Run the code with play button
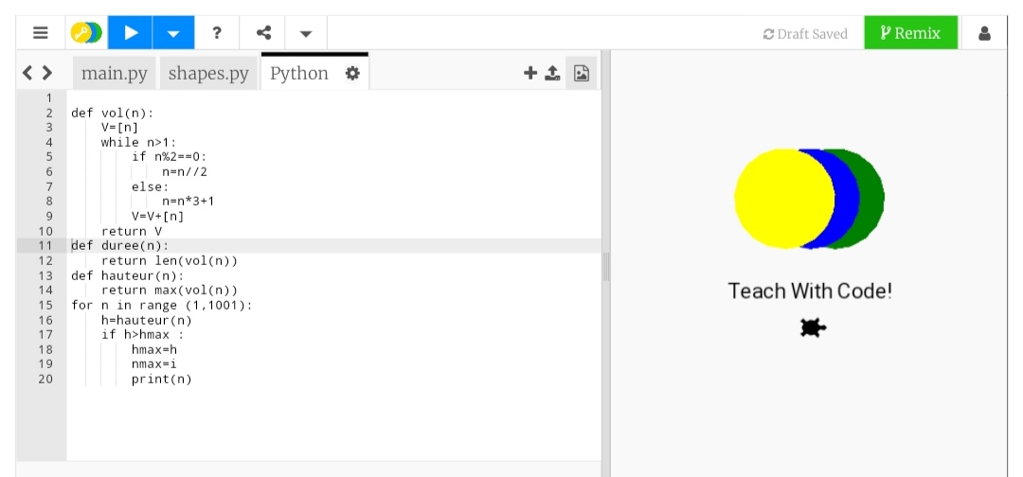This screenshot has height=477, width=1023. (x=131, y=33)
